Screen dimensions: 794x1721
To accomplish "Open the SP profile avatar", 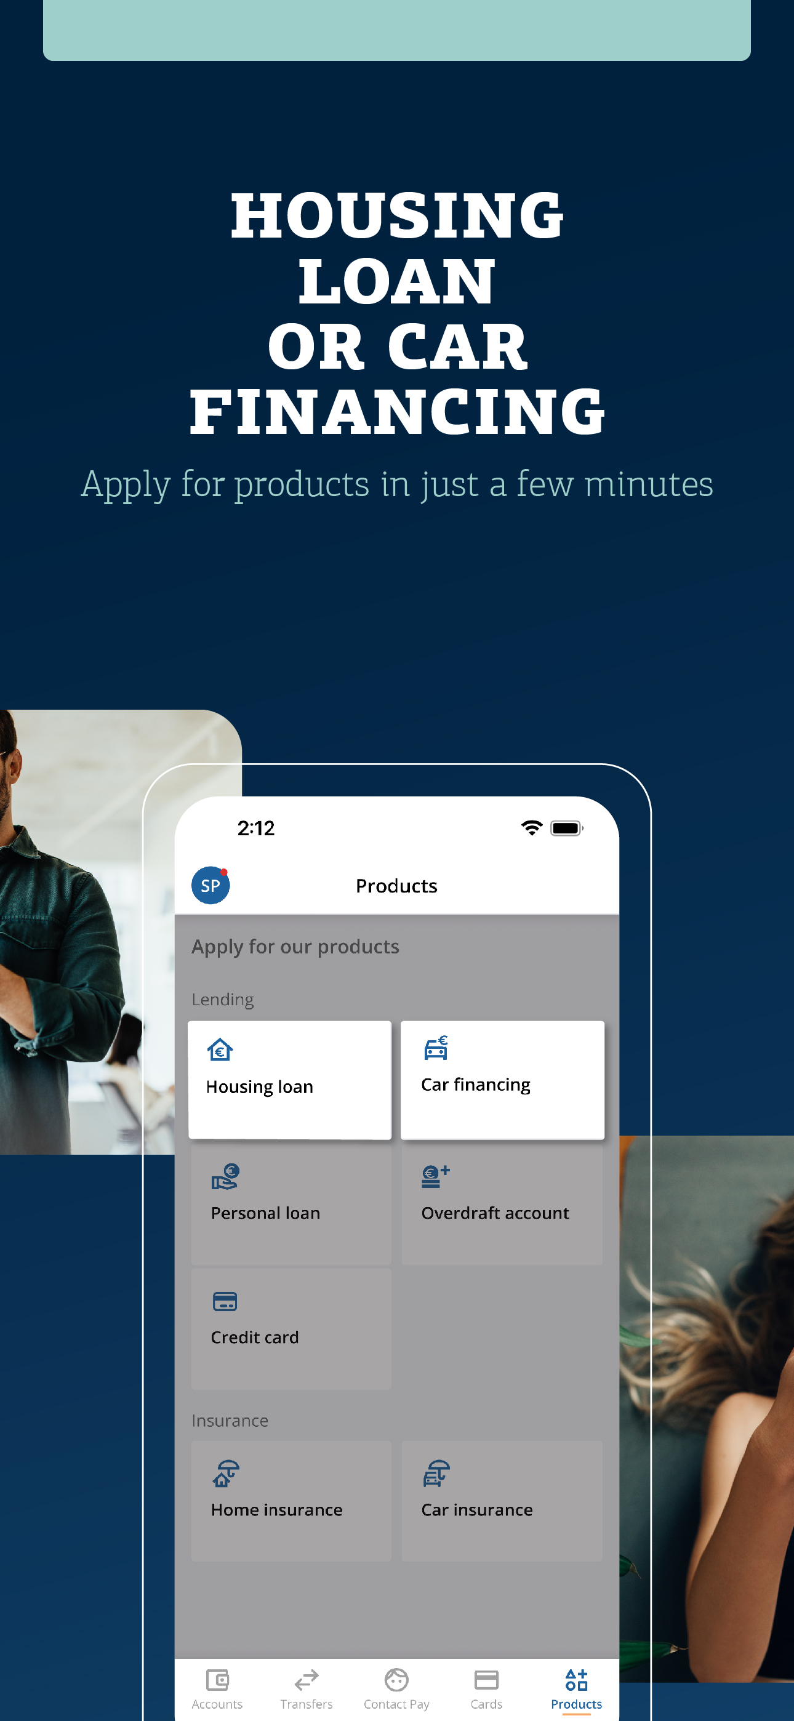I will coord(211,885).
